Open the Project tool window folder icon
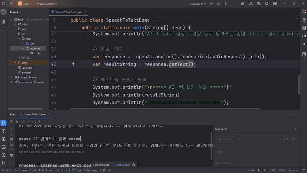 coord(4,12)
